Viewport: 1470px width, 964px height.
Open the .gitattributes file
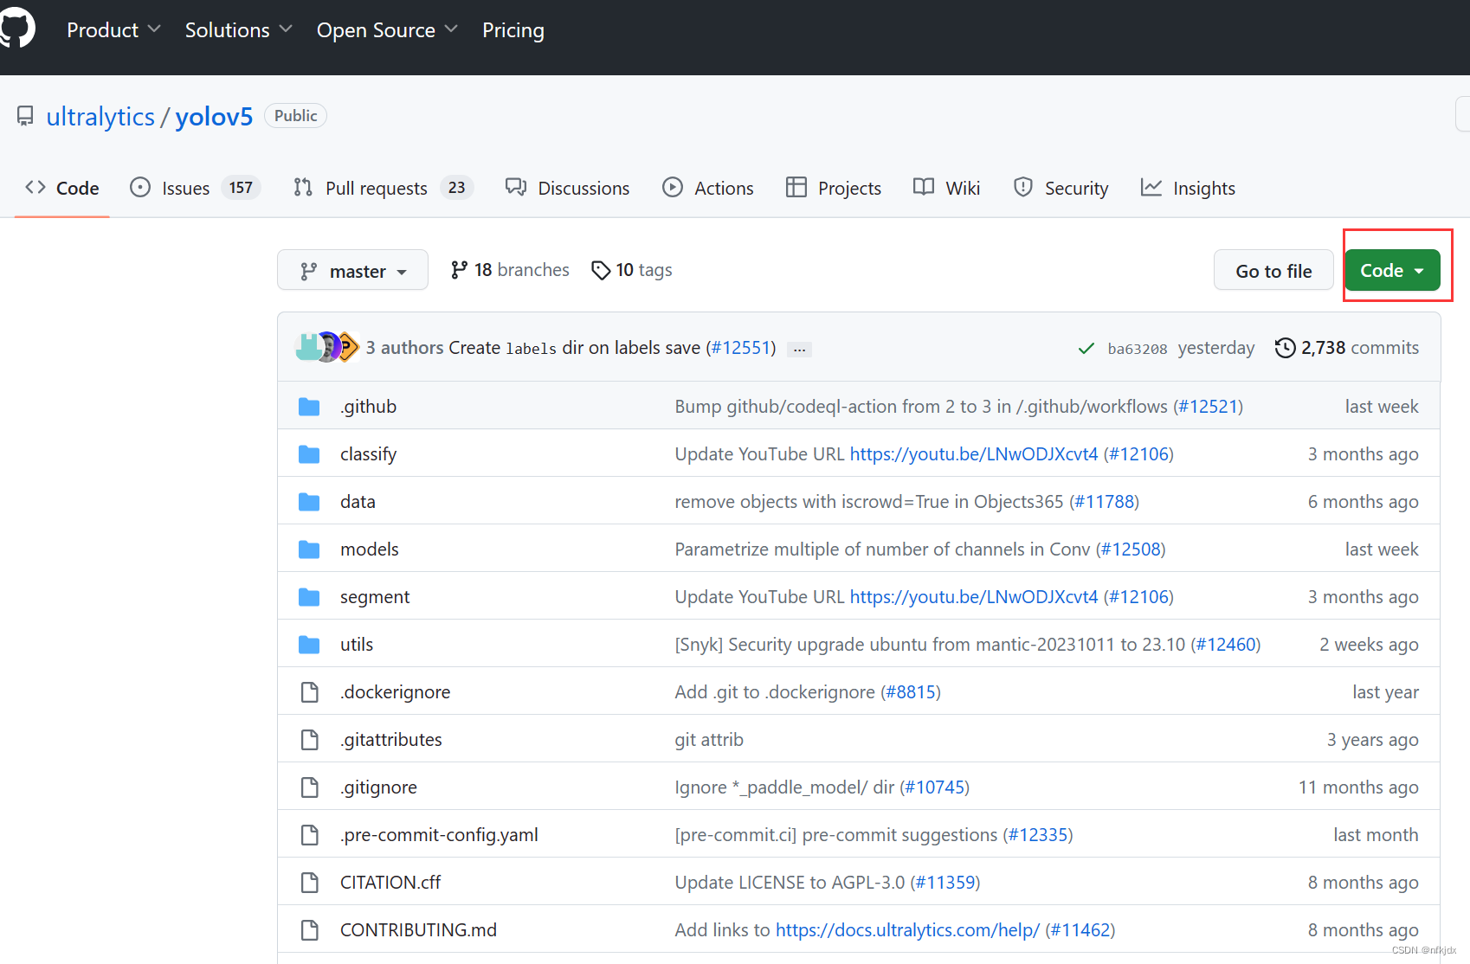point(391,740)
